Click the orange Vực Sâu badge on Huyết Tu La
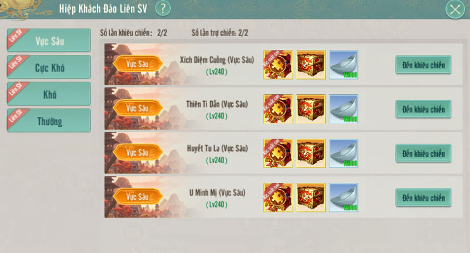This screenshot has height=253, width=470. click(x=137, y=152)
